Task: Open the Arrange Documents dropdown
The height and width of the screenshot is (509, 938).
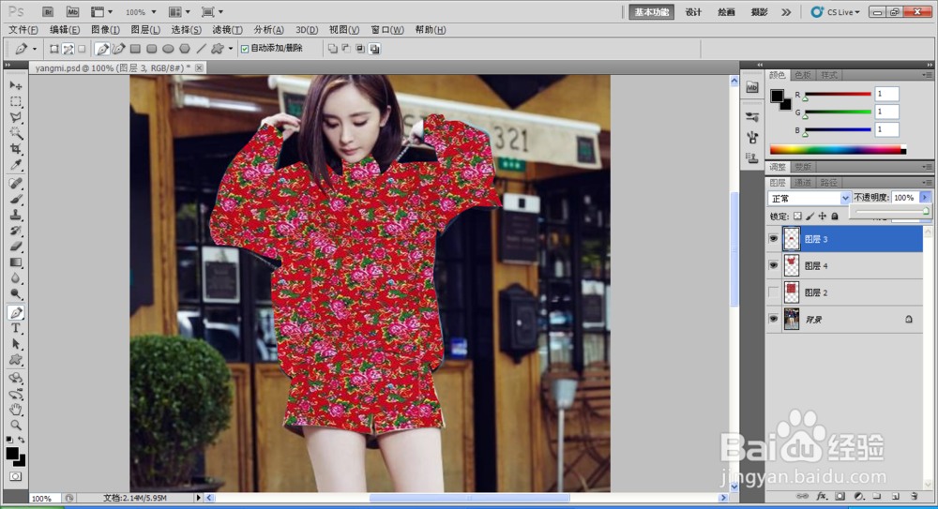Action: [x=179, y=12]
